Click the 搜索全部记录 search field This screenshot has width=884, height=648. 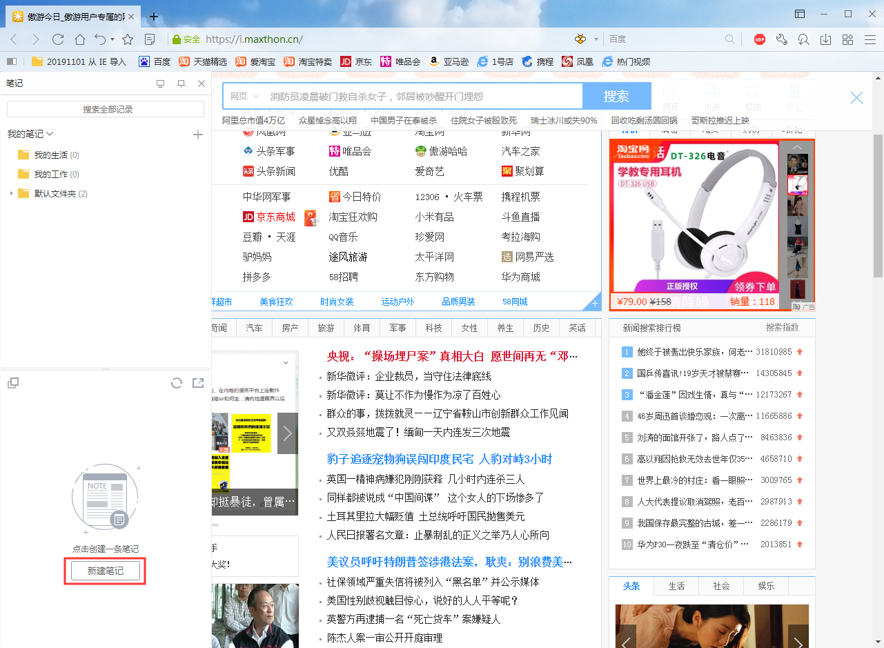[x=105, y=109]
